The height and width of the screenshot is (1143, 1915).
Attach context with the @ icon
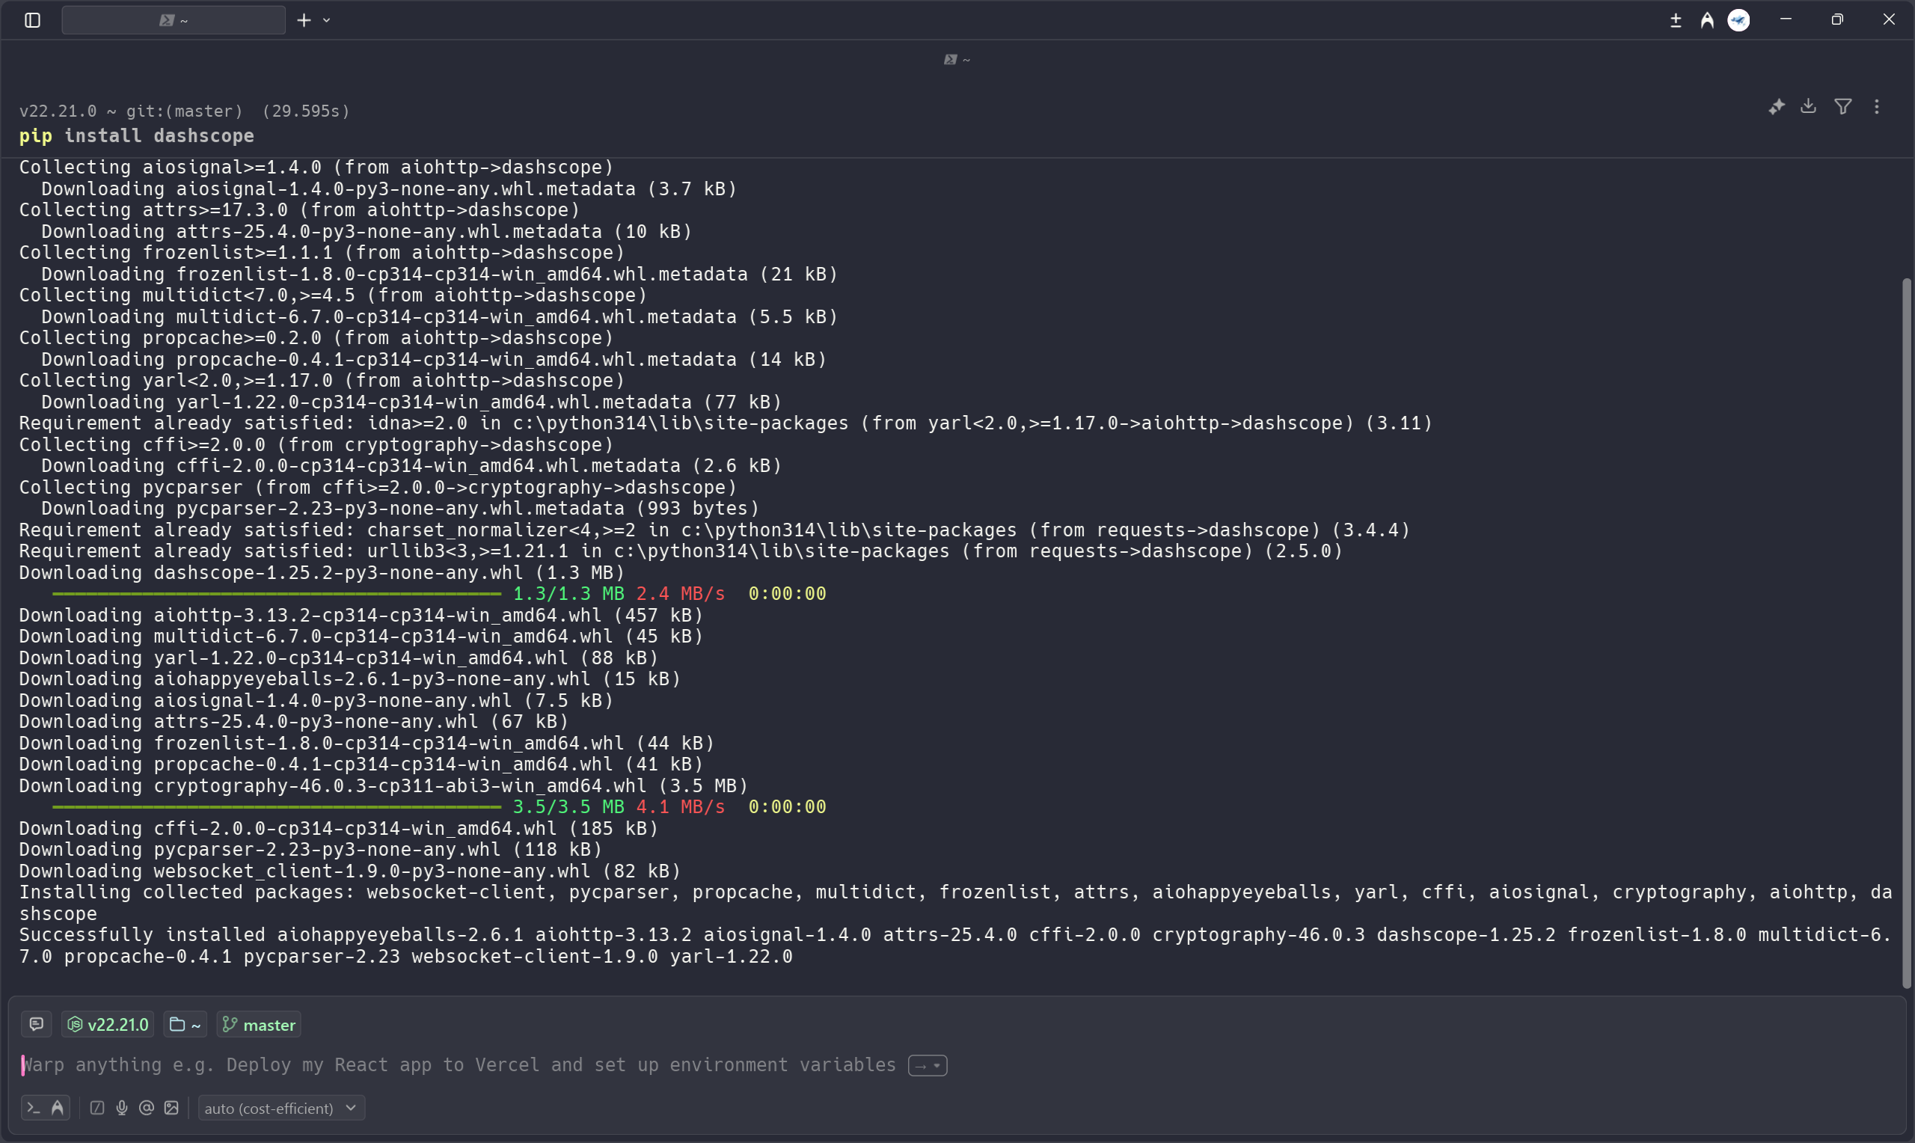click(147, 1108)
